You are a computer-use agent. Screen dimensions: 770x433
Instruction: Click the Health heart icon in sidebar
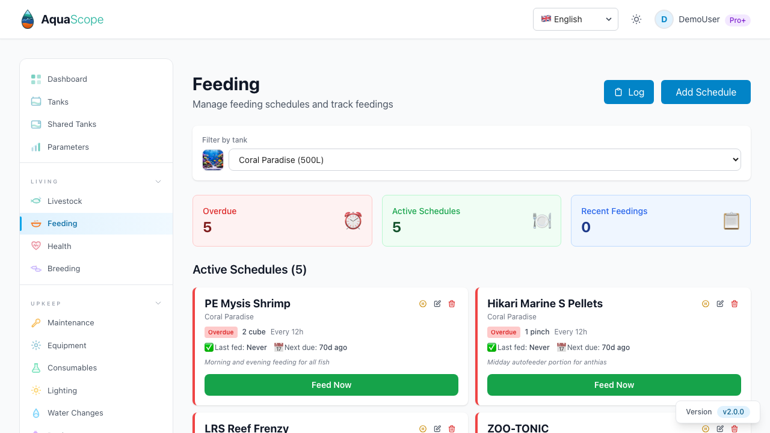point(36,246)
